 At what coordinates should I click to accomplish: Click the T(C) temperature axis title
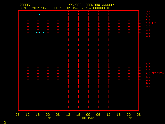155,23
